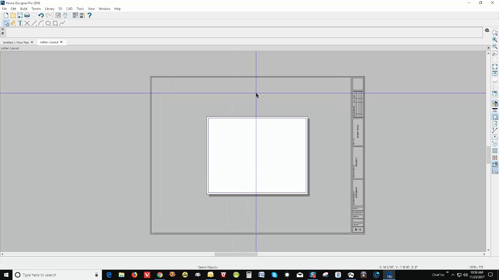
Task: Open the CAD menu
Action: coord(69,9)
